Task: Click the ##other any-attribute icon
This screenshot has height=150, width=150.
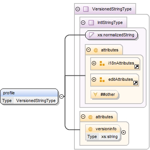Action: pos(95,94)
